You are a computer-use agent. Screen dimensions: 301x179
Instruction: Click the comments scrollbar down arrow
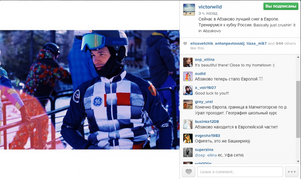[x=298, y=162]
